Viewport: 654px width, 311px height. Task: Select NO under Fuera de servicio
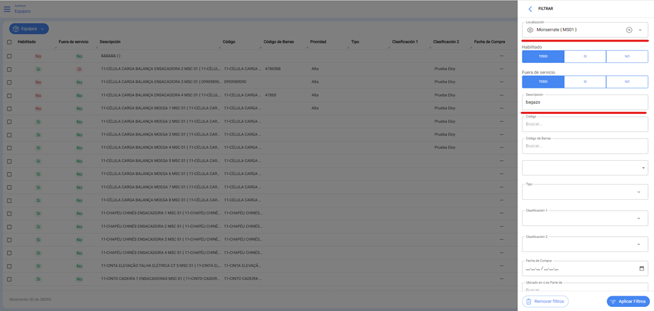[x=626, y=82]
